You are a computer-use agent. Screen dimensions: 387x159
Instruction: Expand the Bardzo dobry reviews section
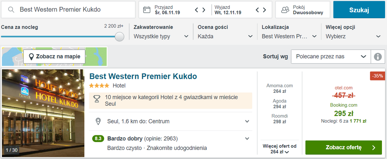click(247, 139)
